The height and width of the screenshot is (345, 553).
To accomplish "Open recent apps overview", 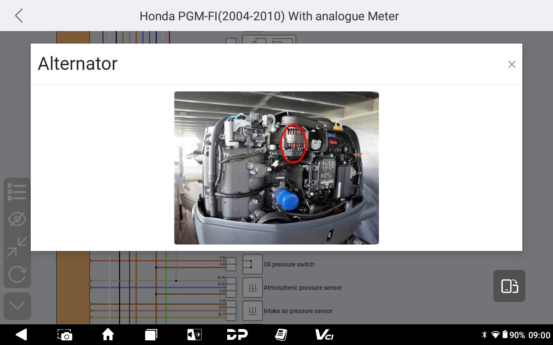I will tap(151, 335).
